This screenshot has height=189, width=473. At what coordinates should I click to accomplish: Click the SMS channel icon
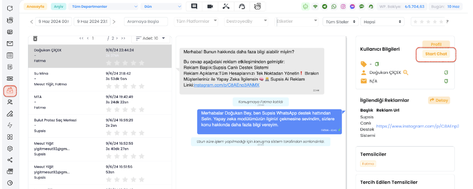(361, 6)
